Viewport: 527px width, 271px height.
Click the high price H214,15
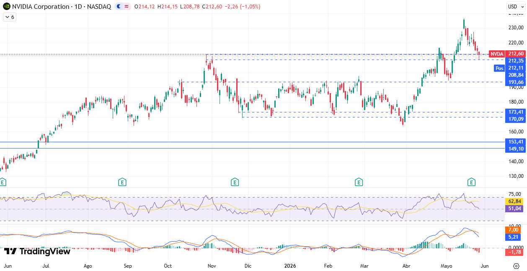pyautogui.click(x=167, y=7)
